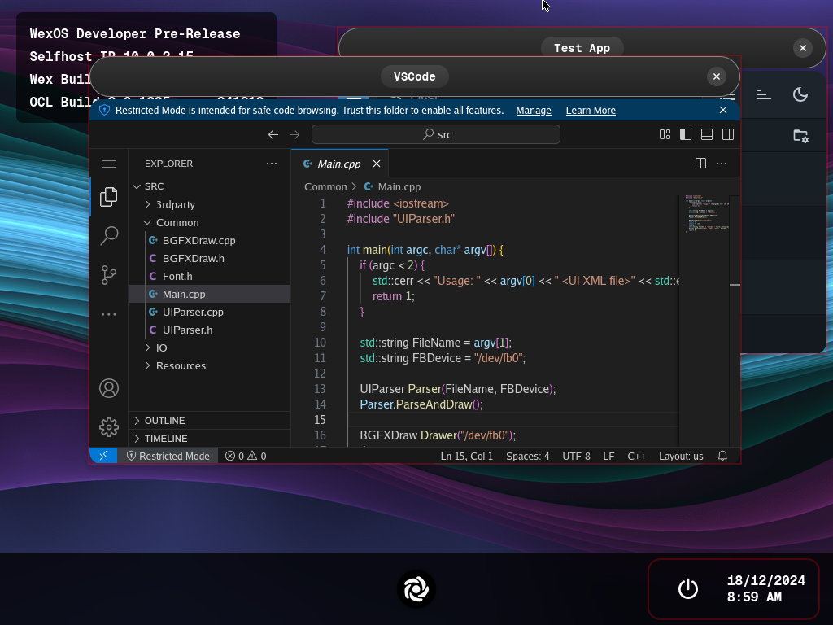Show additional views ellipsis in activity bar
This screenshot has height=625, width=833.
coord(109,314)
